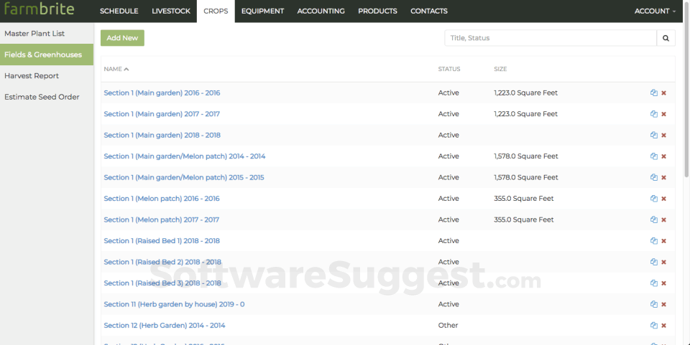Open Section 1 (Raised Bed 3) 2018 link
690x345 pixels.
[x=162, y=283]
